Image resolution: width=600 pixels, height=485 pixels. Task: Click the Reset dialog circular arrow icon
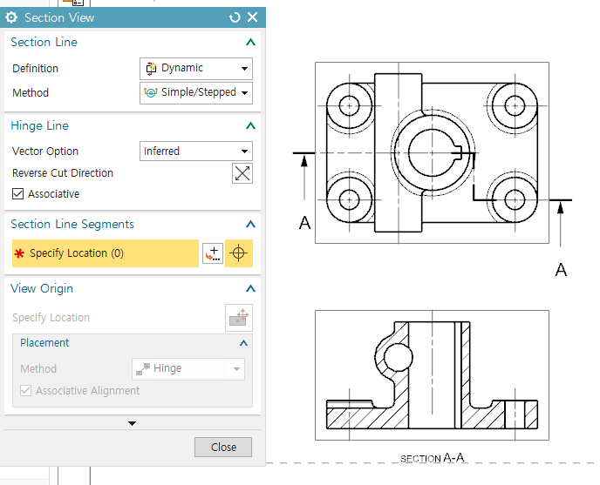(x=235, y=17)
